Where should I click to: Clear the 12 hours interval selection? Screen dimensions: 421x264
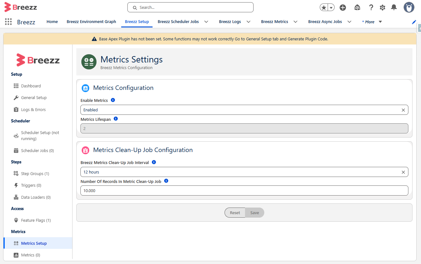coord(403,172)
